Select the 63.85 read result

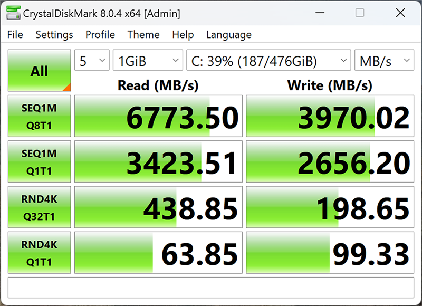159,252
